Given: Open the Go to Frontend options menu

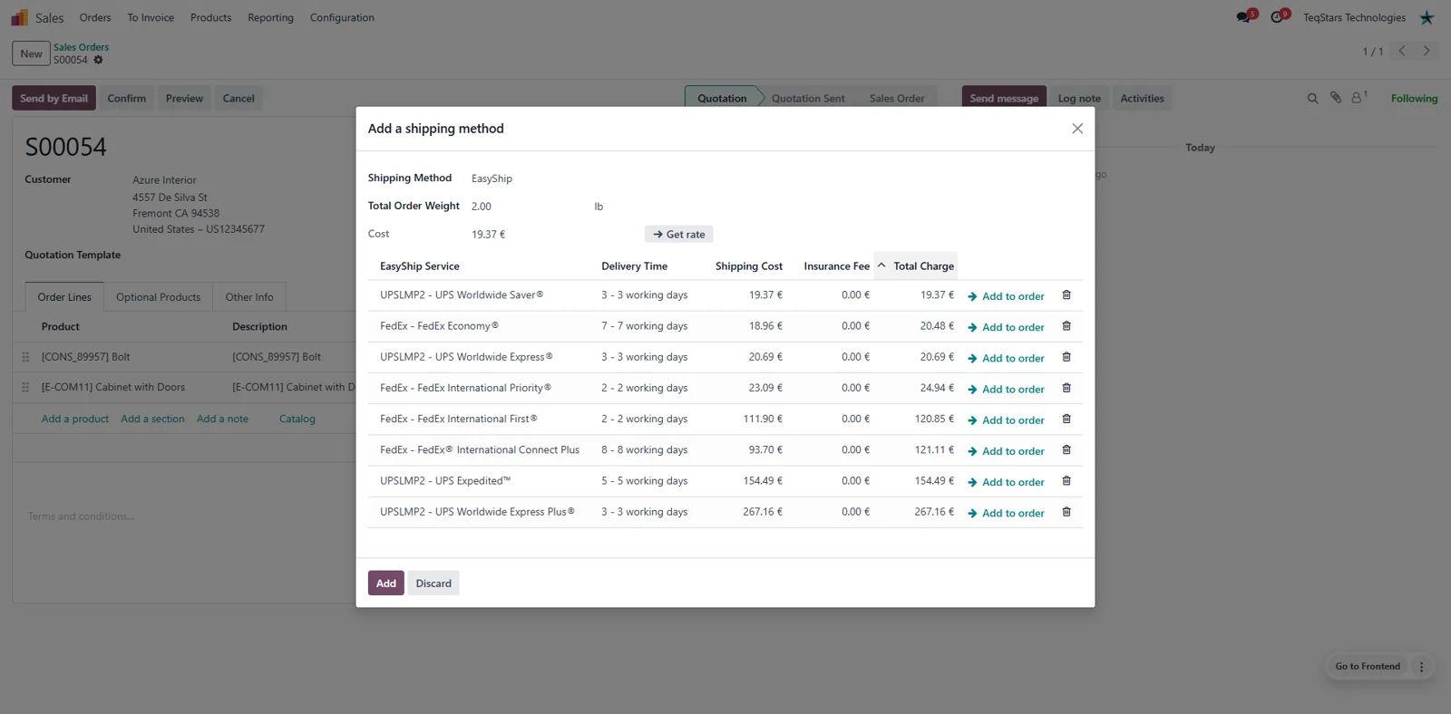Looking at the screenshot, I should 1421,667.
